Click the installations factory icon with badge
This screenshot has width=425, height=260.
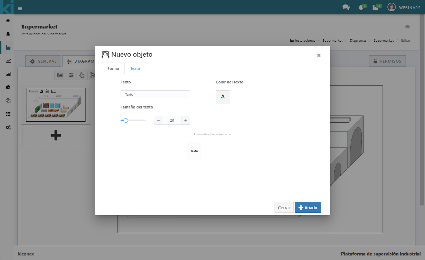pyautogui.click(x=376, y=8)
